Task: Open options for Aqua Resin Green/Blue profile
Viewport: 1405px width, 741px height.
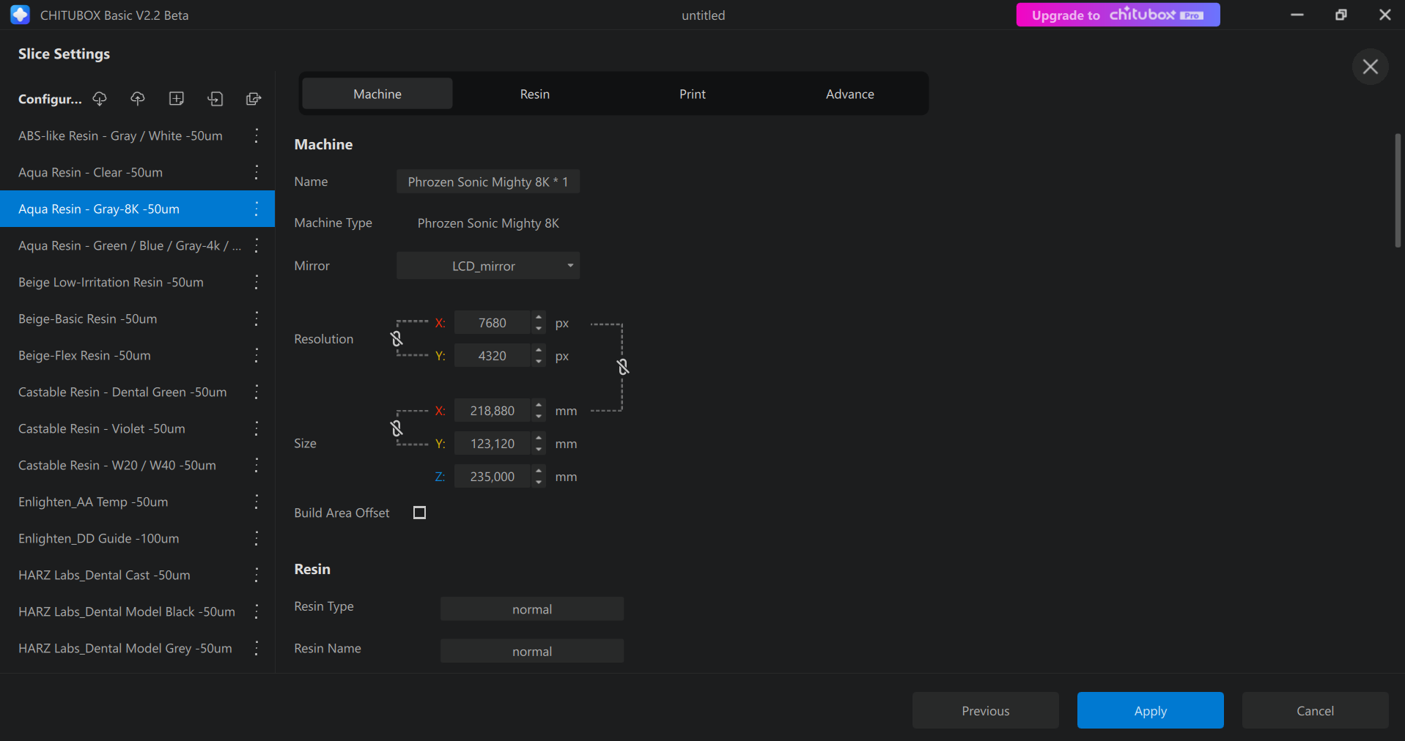Action: 257,245
